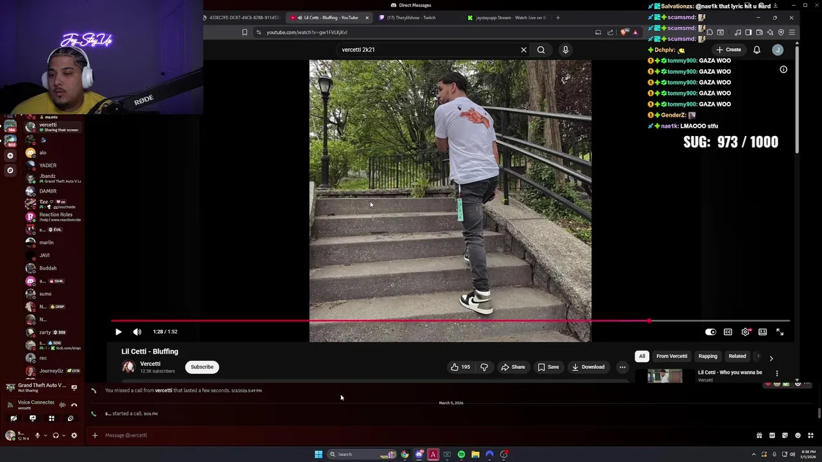Open Reaction Roles DM in Discord
The height and width of the screenshot is (462, 822).
point(54,217)
